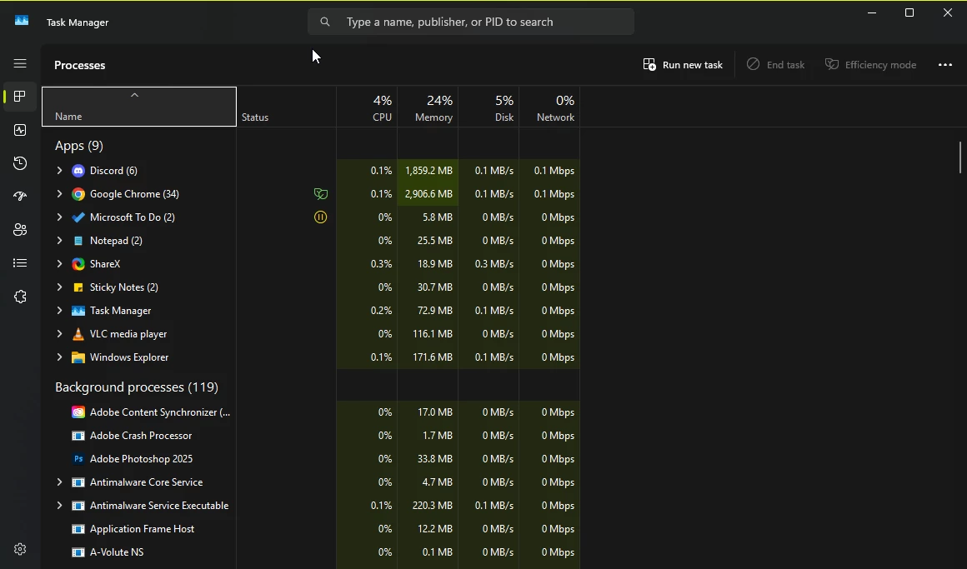Click the Adobe Photoshop 2025 icon
This screenshot has width=967, height=569.
78,459
